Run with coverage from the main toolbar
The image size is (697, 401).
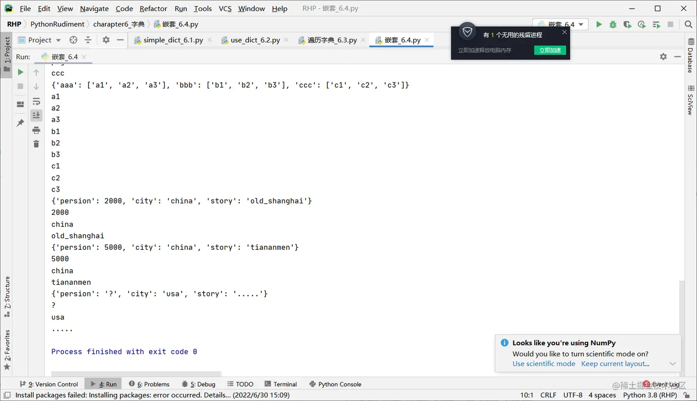click(627, 24)
